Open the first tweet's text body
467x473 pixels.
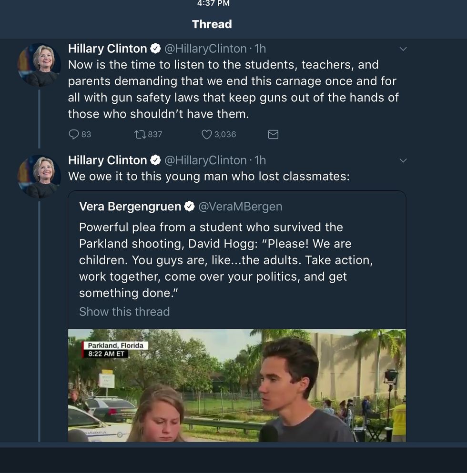233,89
